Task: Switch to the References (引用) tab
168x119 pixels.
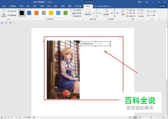Action: pos(49,6)
